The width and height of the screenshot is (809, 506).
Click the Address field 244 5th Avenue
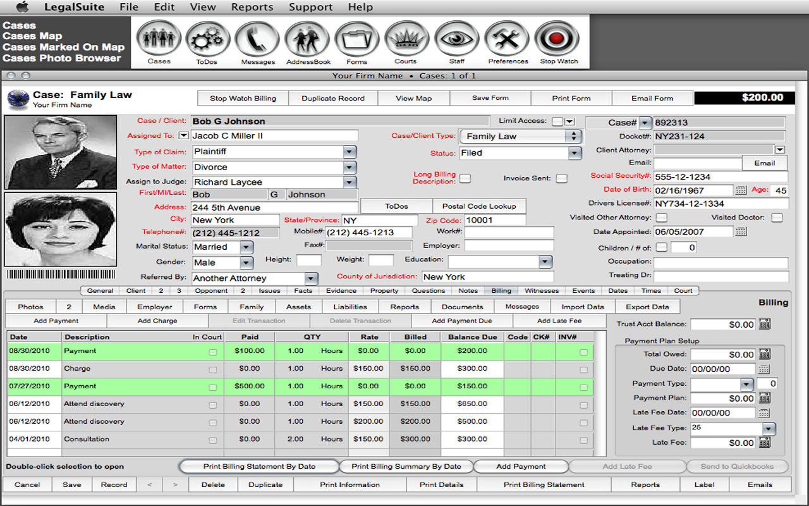pyautogui.click(x=274, y=207)
